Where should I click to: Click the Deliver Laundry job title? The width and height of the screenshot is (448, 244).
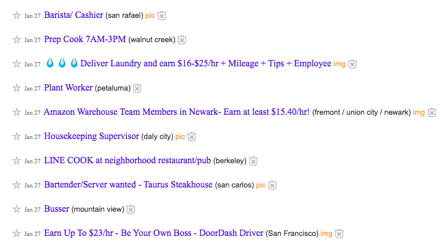pyautogui.click(x=206, y=63)
